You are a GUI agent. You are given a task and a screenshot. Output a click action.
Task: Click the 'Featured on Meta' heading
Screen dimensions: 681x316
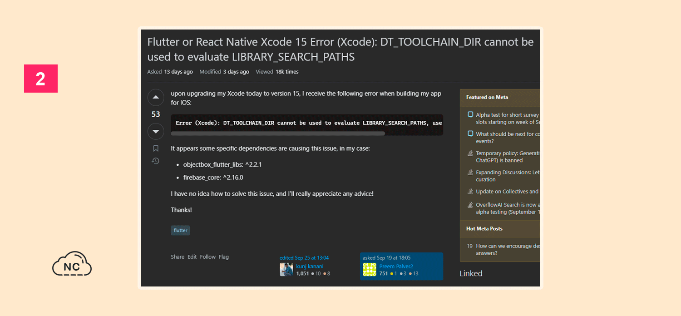pyautogui.click(x=487, y=97)
